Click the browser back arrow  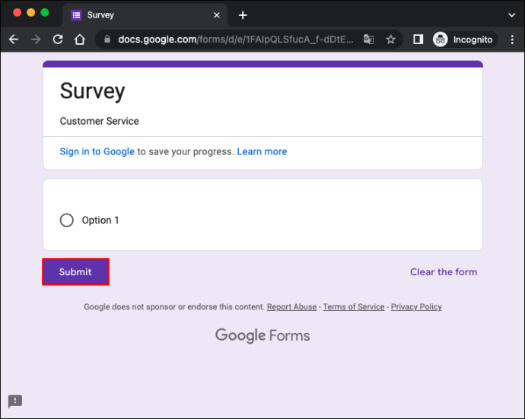click(x=13, y=40)
